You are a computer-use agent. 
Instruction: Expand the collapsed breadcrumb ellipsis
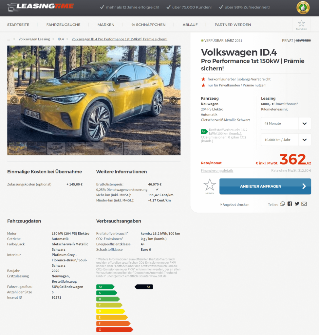9,39
